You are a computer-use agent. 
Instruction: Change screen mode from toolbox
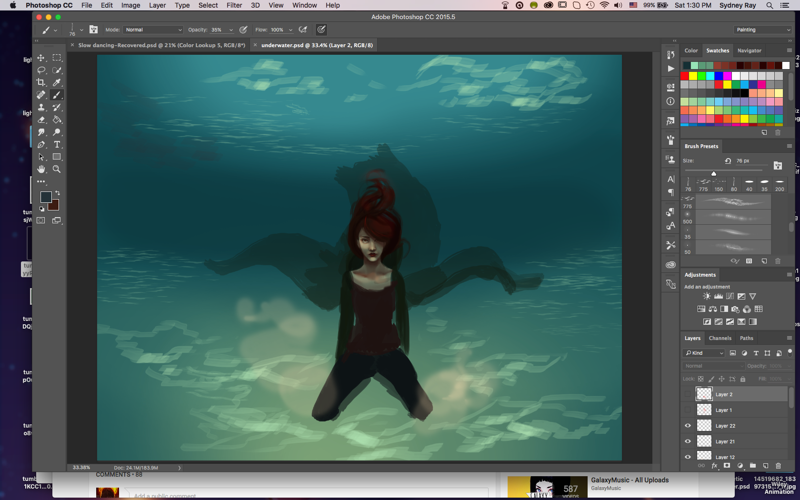click(57, 220)
